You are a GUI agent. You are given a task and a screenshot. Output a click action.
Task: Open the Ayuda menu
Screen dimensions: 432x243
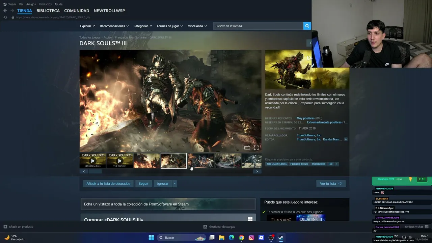pos(58,4)
